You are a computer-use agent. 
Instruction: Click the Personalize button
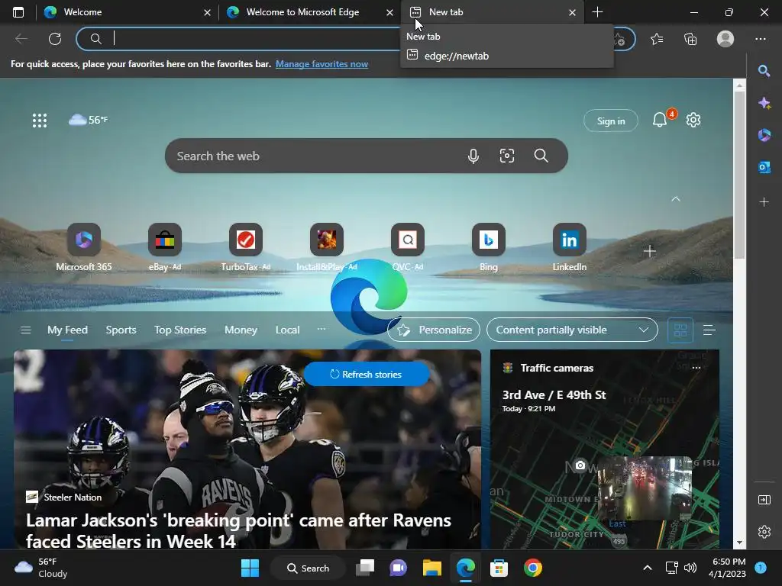click(x=434, y=330)
